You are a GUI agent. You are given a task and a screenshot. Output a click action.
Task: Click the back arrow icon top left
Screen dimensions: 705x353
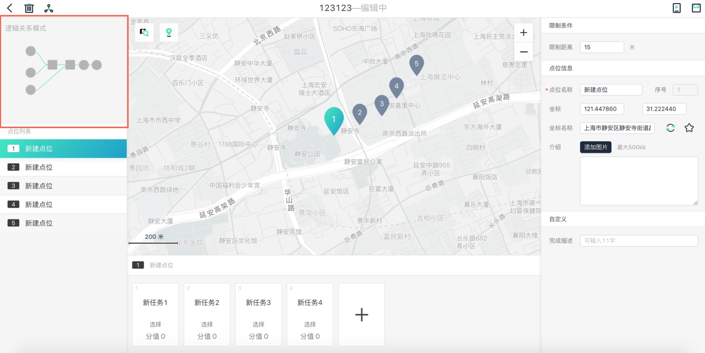tap(10, 7)
